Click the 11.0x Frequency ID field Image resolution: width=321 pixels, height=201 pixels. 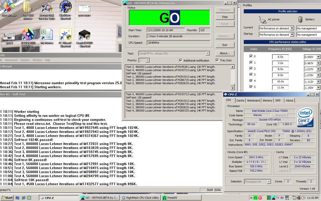coord(280,88)
